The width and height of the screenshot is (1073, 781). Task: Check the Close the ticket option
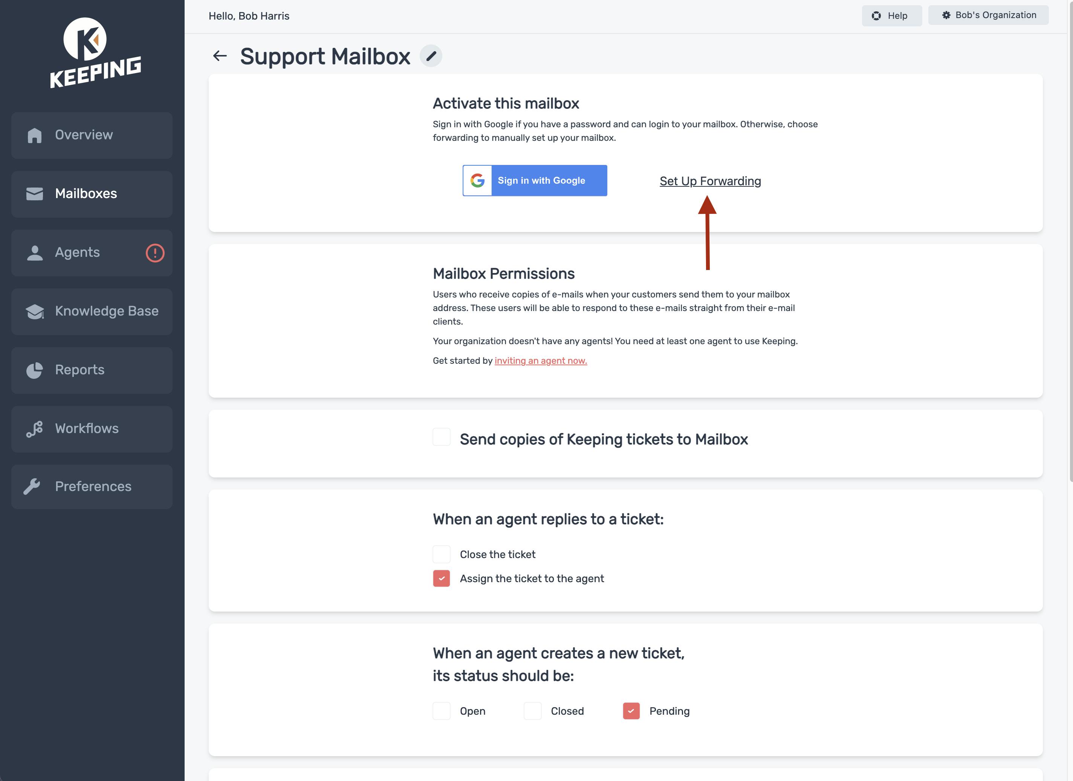pyautogui.click(x=442, y=554)
